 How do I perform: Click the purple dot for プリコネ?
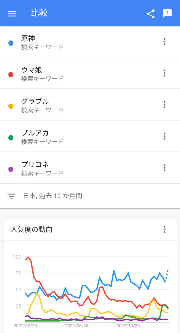(x=11, y=169)
